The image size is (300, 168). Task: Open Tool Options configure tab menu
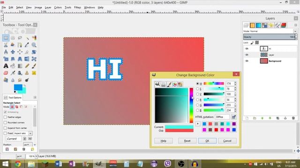click(35, 98)
